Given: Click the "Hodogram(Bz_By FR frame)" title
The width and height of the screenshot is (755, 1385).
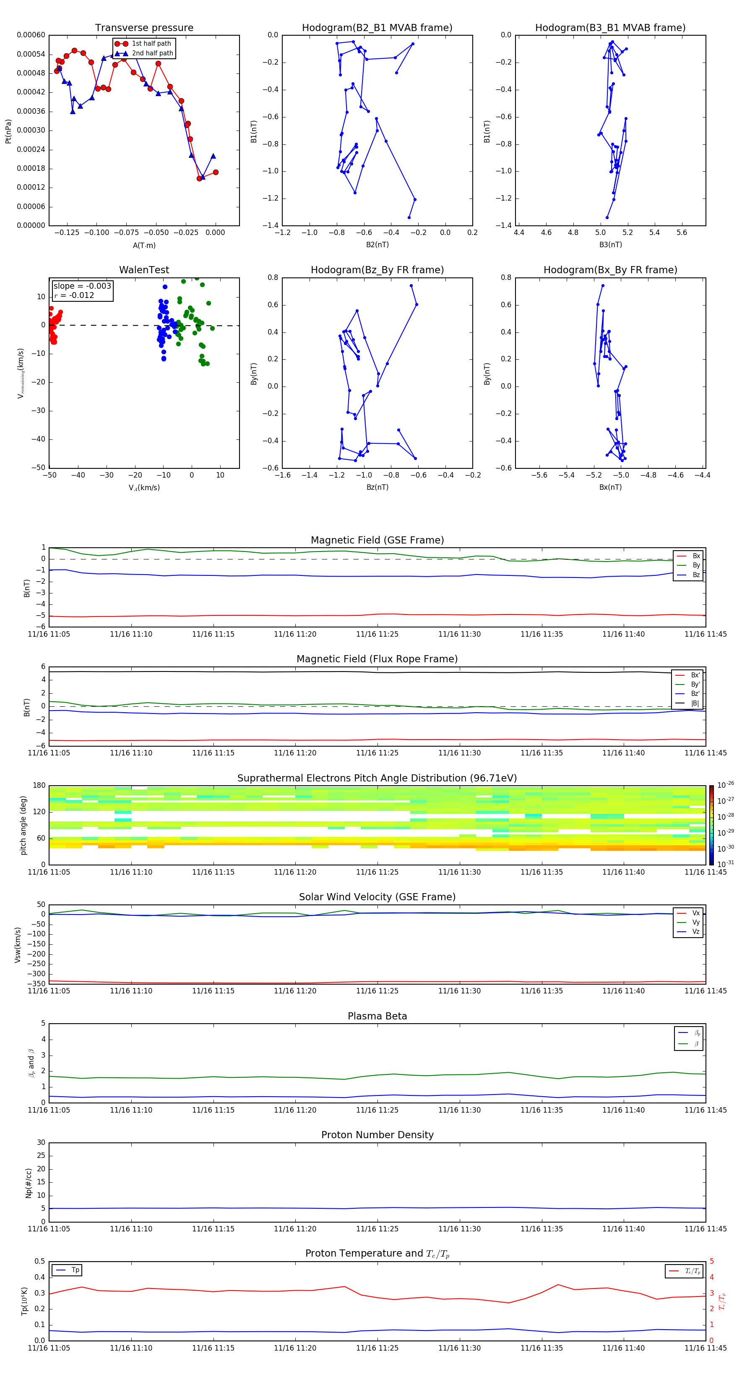Looking at the screenshot, I should pyautogui.click(x=377, y=270).
